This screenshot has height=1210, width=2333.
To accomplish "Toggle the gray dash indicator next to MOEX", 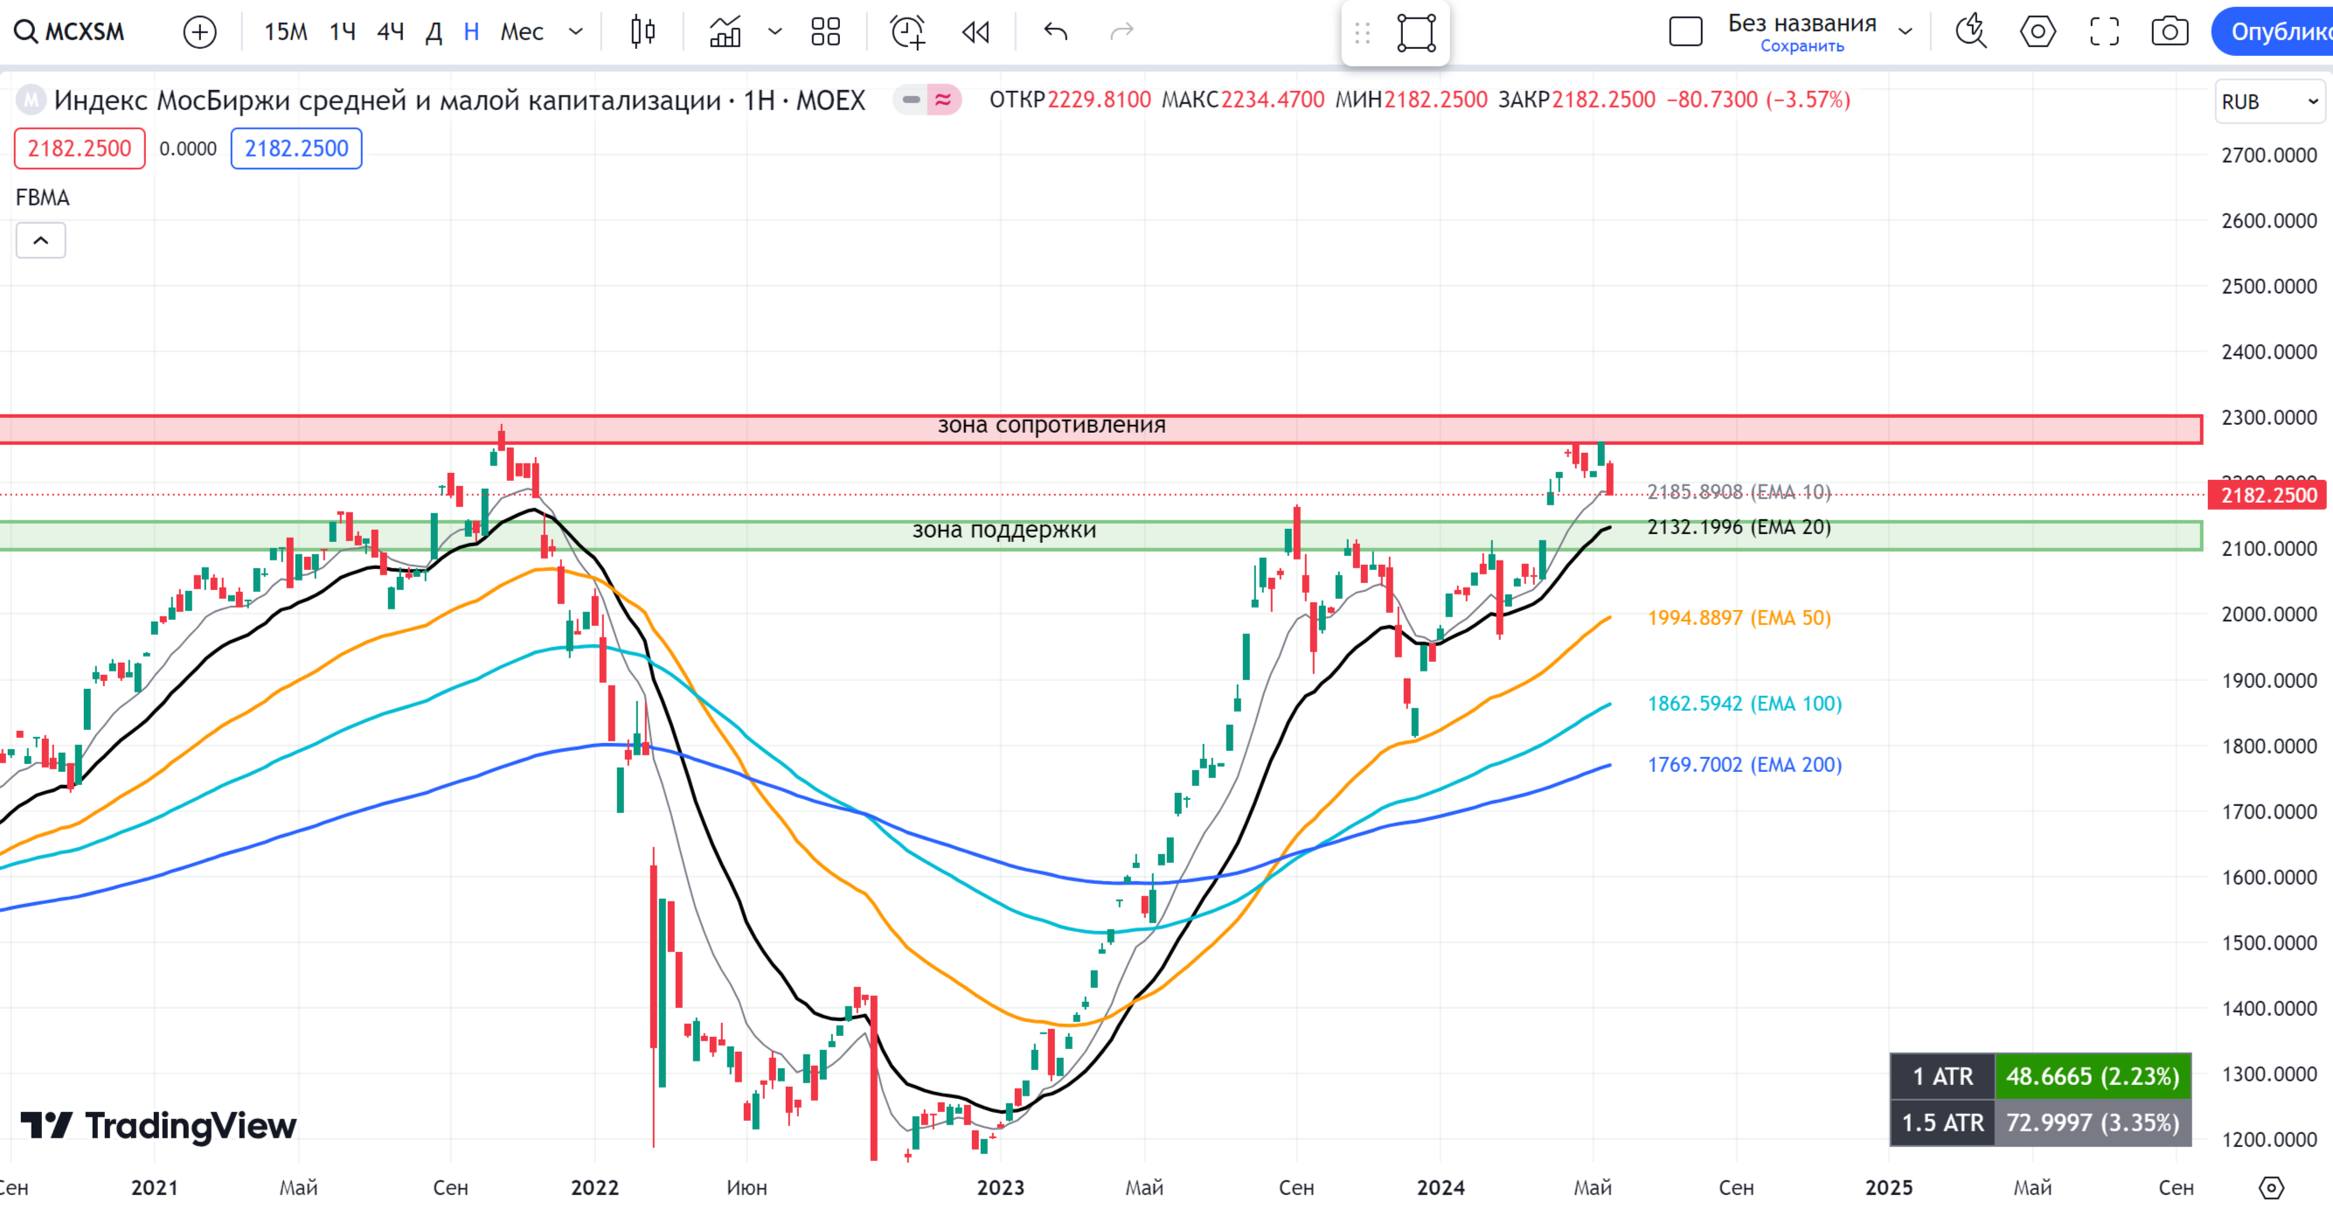I will point(911,100).
